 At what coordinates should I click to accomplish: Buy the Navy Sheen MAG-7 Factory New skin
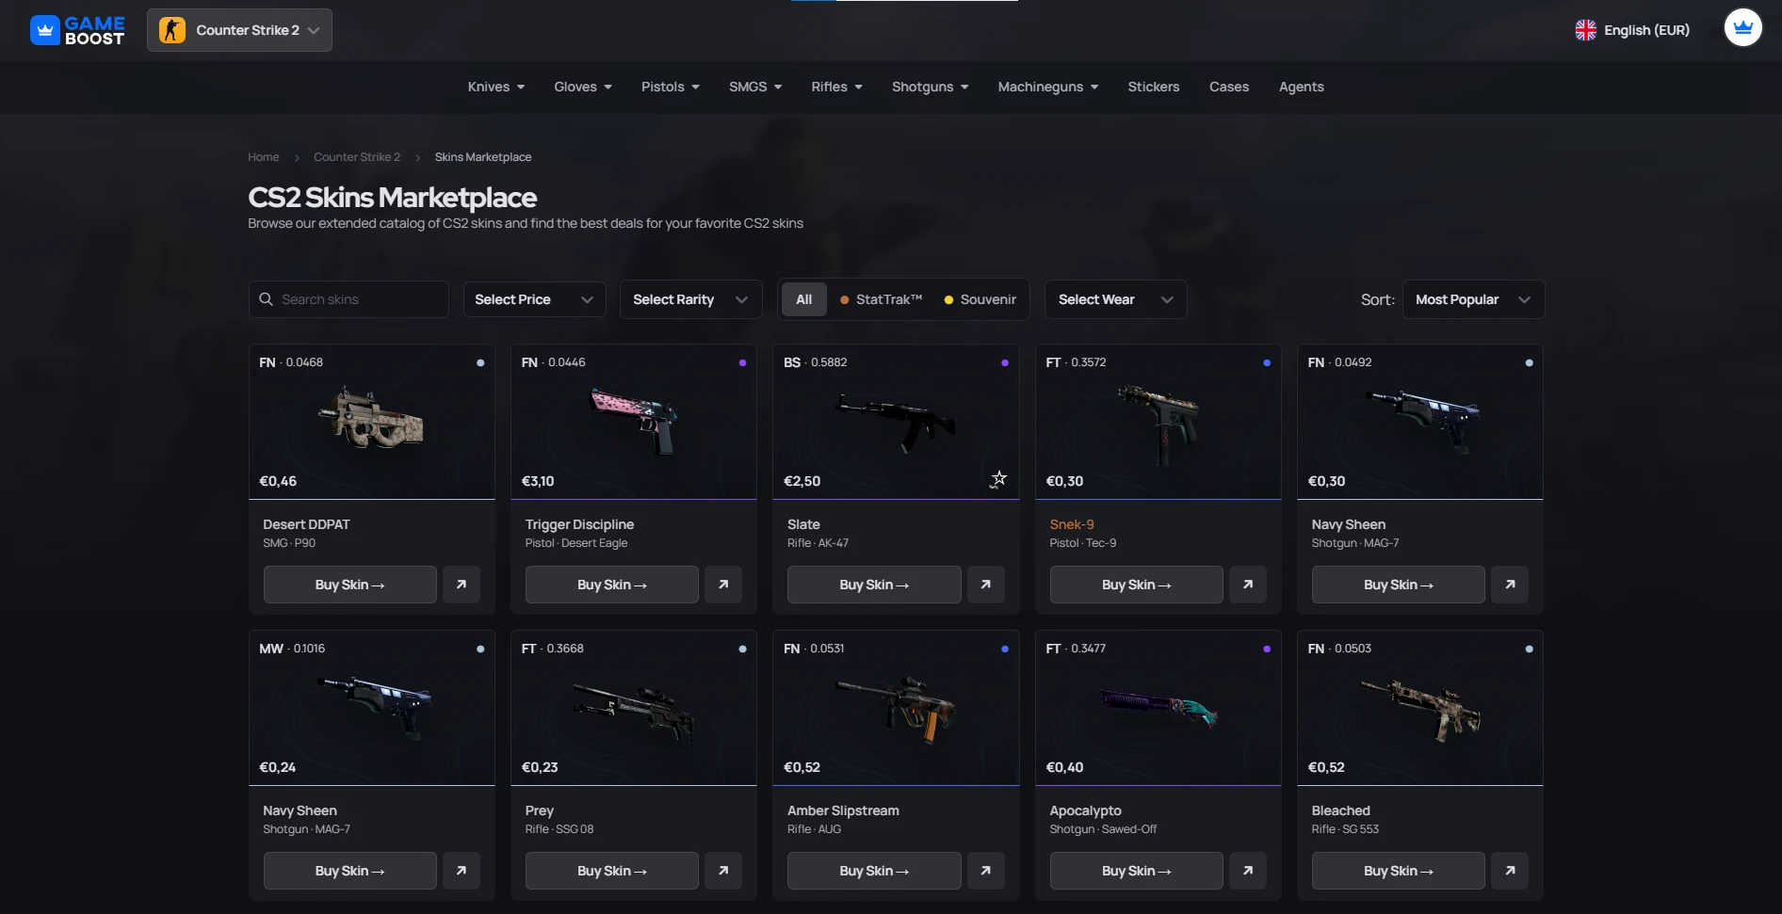[1399, 585]
